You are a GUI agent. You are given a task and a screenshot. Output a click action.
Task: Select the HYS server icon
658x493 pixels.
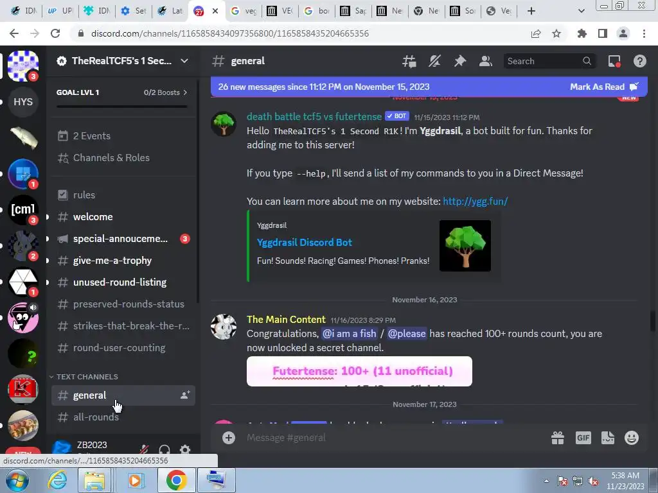point(23,102)
